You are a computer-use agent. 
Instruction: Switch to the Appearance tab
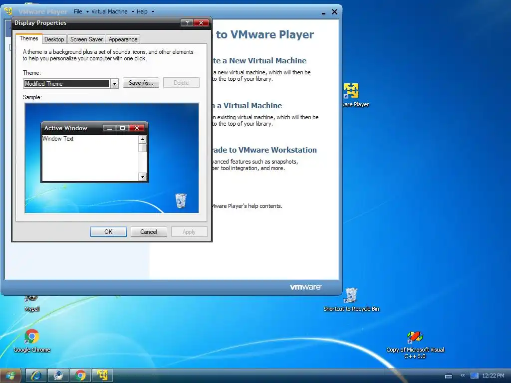pos(123,39)
